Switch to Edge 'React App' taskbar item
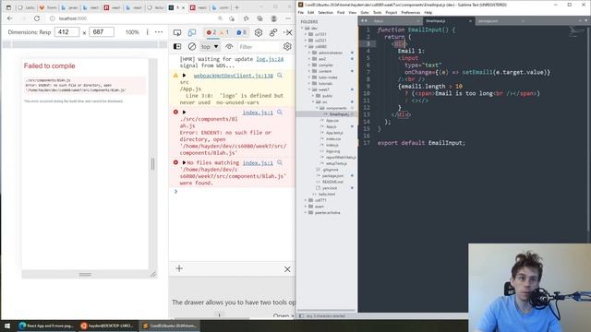 point(46,326)
